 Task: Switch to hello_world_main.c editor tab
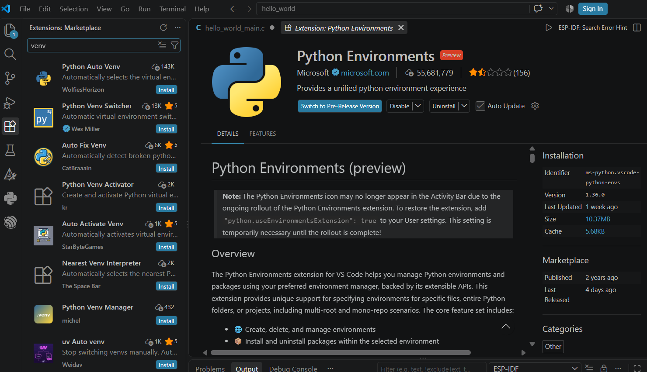click(235, 28)
